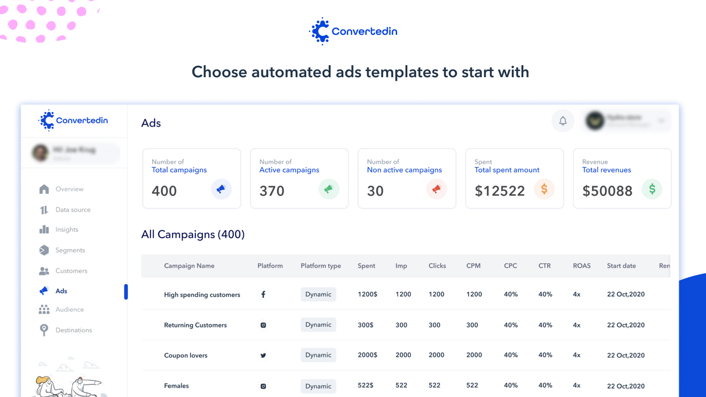Sort campaigns by the ROAS header

582,266
